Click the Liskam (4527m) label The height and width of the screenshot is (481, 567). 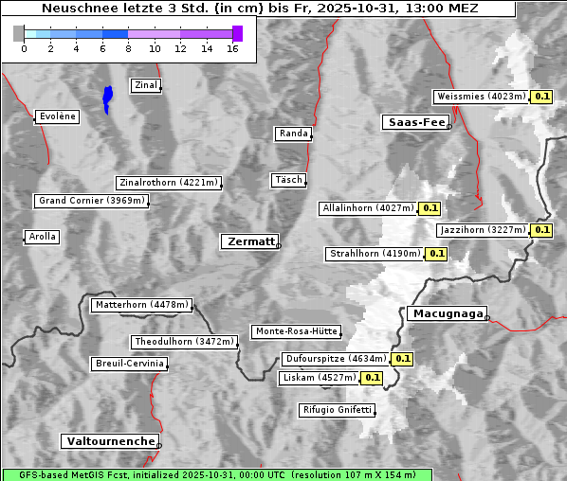(320, 378)
